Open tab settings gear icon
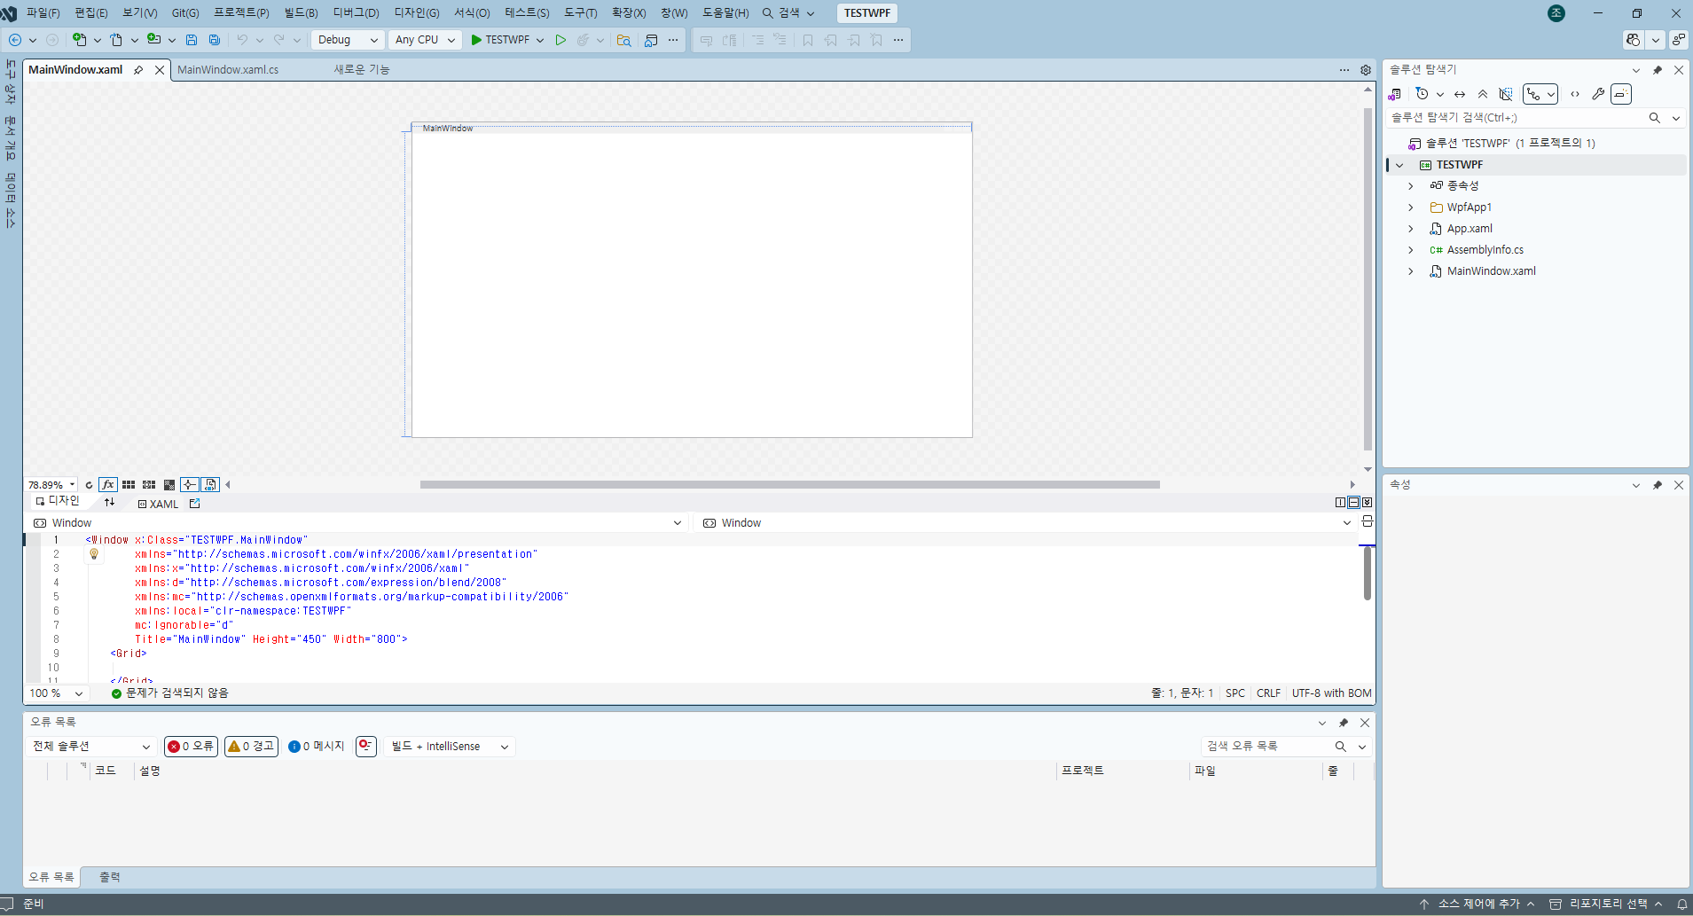 (1366, 70)
